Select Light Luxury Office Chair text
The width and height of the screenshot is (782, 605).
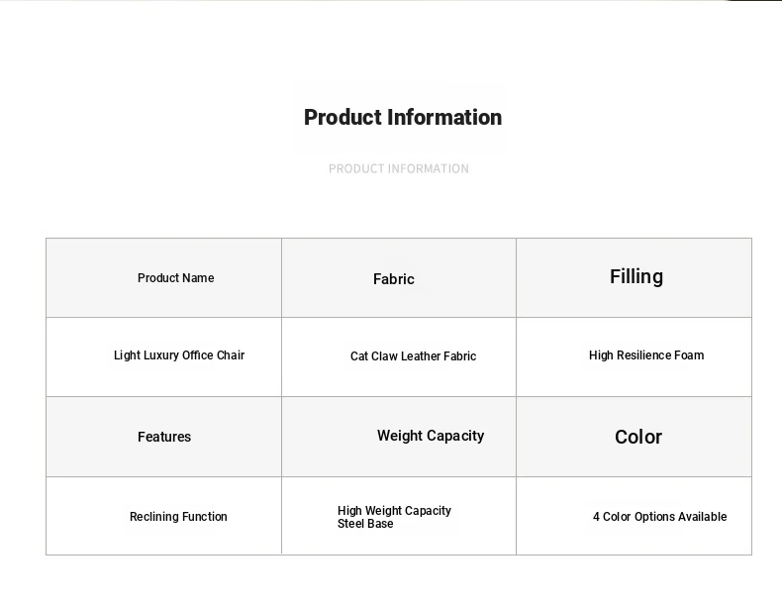click(179, 355)
